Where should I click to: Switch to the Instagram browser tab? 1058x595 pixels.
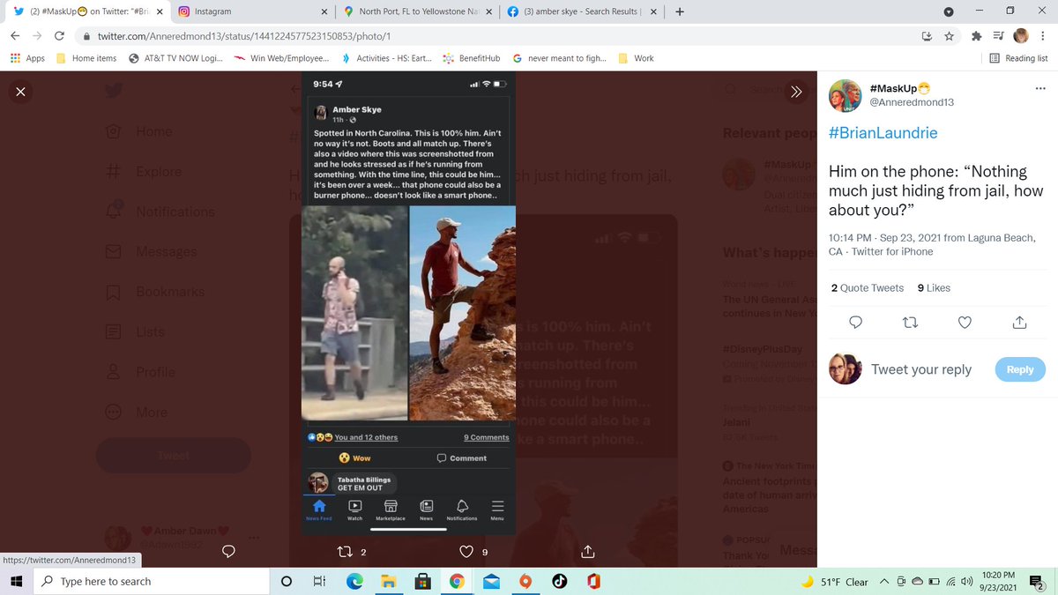click(251, 11)
